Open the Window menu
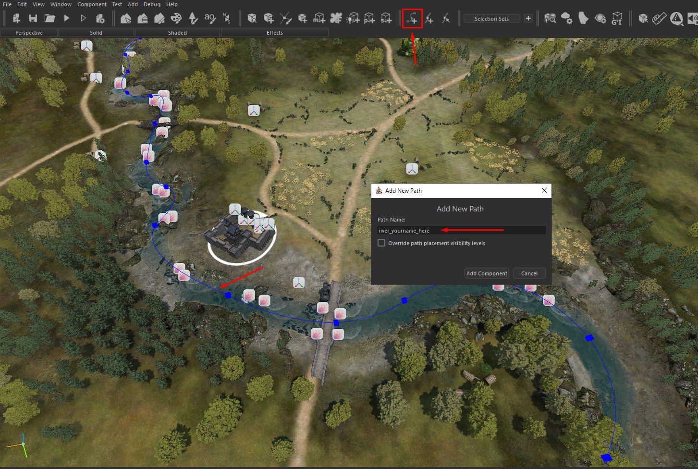Screen dimensions: 698x469 pyautogui.click(x=61, y=4)
